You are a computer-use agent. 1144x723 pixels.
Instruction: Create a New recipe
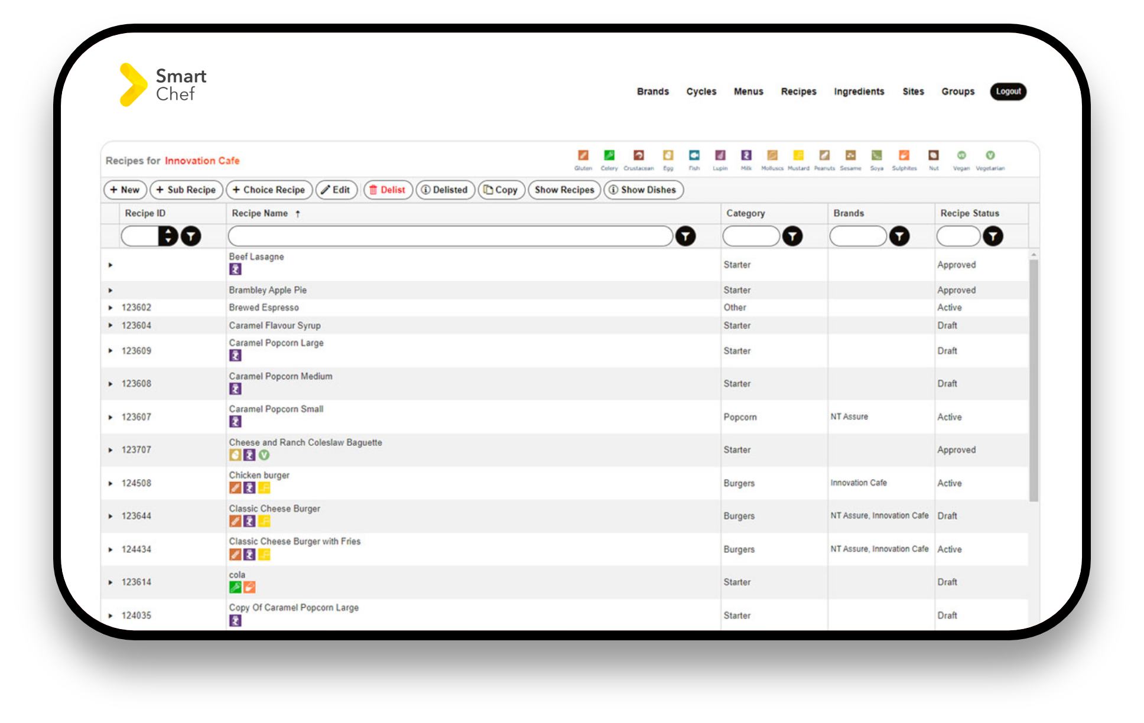tap(125, 190)
